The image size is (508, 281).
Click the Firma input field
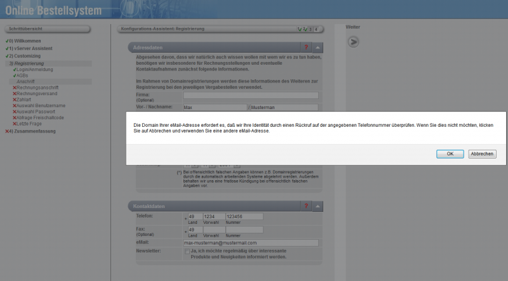(250, 95)
